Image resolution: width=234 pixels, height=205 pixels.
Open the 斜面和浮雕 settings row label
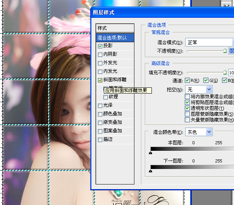115,80
